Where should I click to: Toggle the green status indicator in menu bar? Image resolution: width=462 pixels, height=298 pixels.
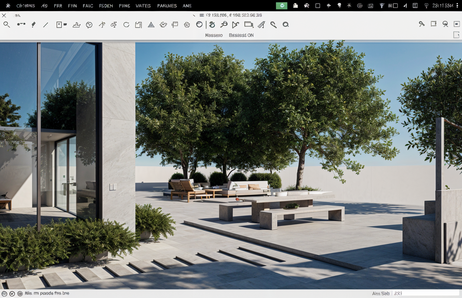tap(282, 6)
